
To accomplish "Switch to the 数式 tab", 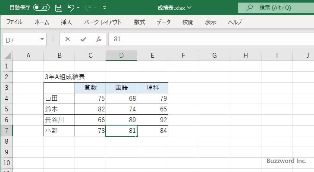I will (140, 22).
